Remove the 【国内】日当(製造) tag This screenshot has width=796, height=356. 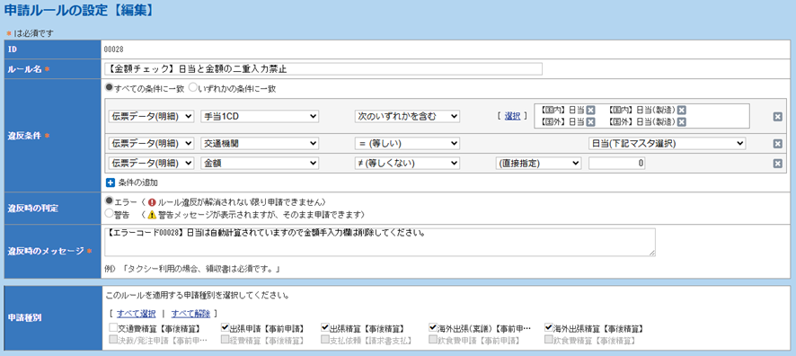pos(681,111)
